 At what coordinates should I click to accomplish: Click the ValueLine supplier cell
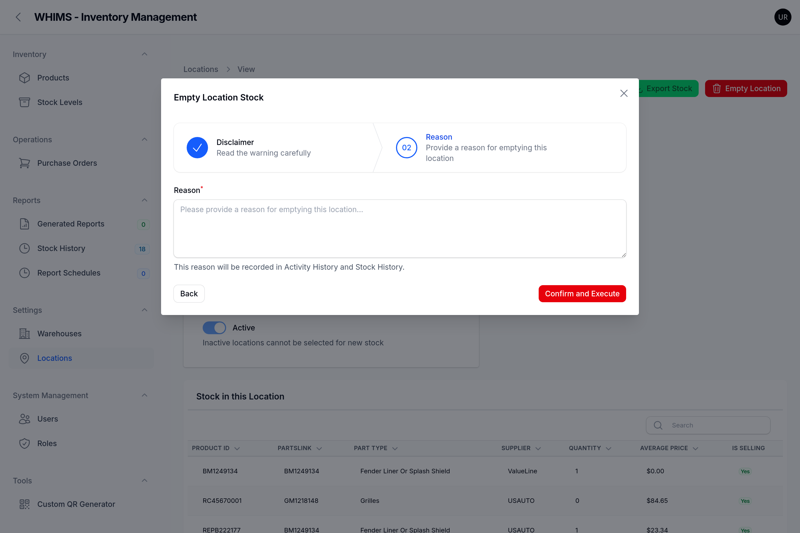(522, 471)
